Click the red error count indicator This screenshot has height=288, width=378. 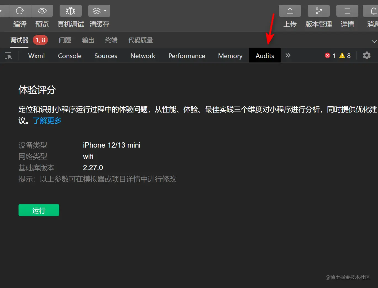point(330,56)
